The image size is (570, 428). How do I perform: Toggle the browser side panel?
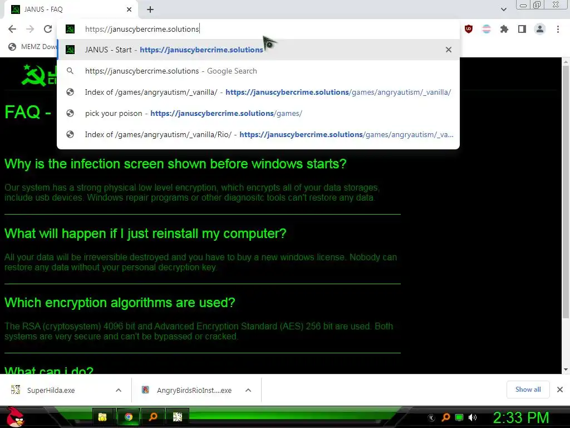pos(522,29)
